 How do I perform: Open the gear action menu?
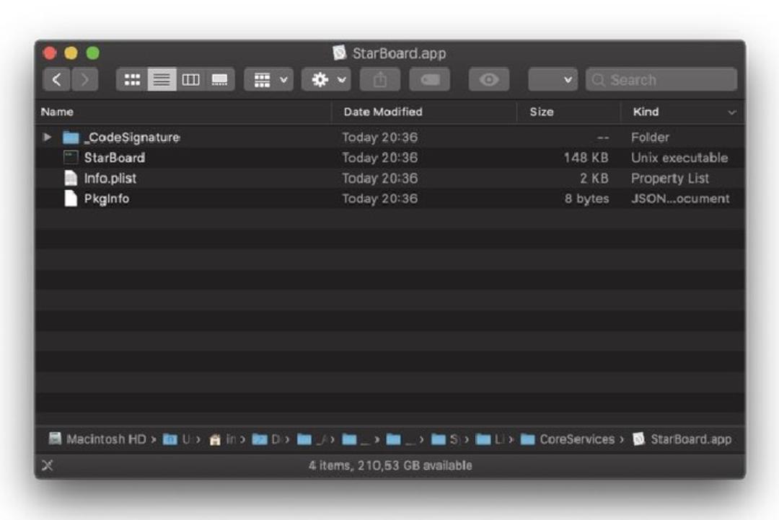(327, 80)
